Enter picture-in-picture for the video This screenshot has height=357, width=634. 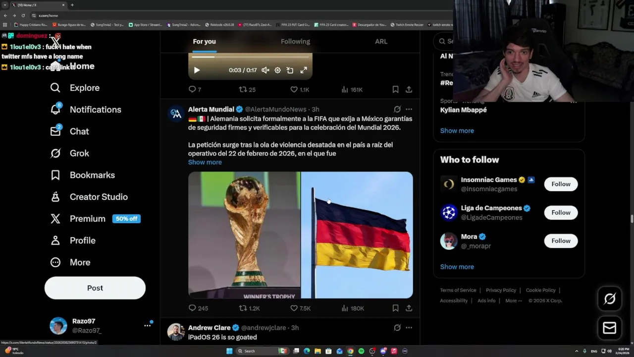pos(290,70)
